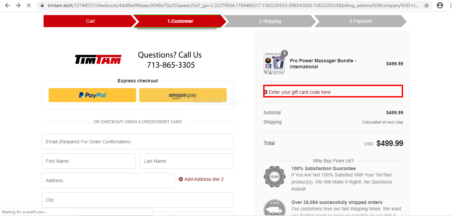Click the plus icon beside gift card code
The width and height of the screenshot is (452, 216).
tap(266, 92)
